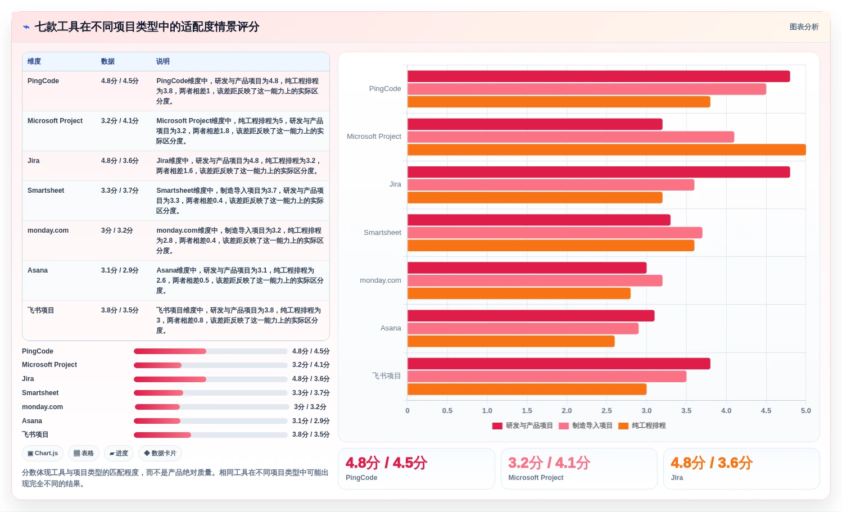Toggle 研发与产品项目 legend swatch
The height and width of the screenshot is (512, 842).
click(x=497, y=426)
